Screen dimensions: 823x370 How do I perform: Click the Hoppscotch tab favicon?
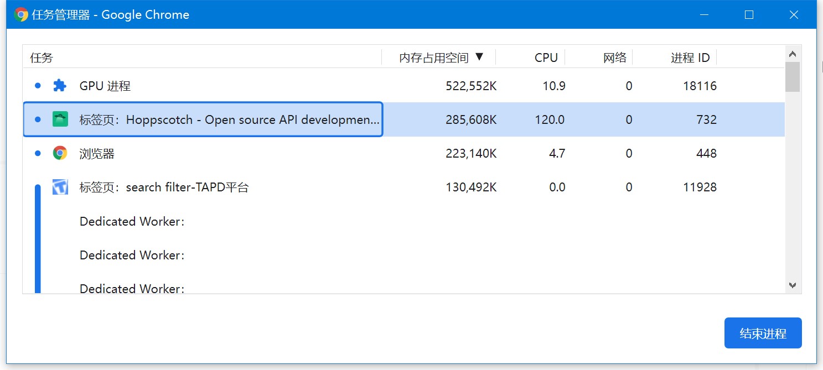click(60, 119)
